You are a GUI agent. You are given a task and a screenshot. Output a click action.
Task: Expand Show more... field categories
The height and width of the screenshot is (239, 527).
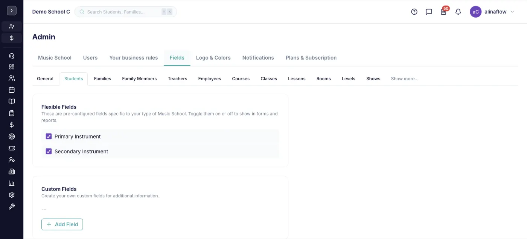tap(405, 79)
